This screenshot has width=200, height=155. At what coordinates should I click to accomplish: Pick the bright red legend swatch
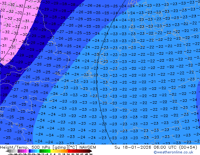69,151
